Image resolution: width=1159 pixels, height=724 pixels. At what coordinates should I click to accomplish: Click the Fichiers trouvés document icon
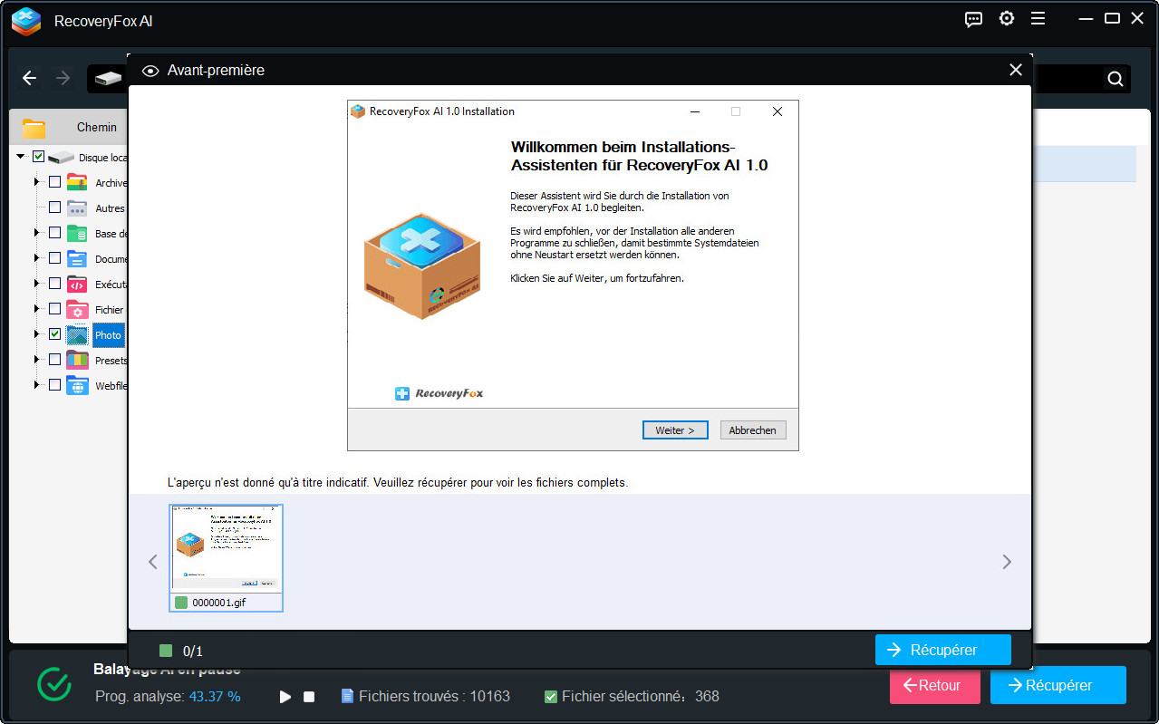pos(347,696)
